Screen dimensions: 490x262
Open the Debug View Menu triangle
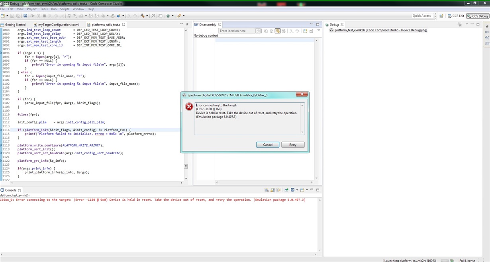(x=466, y=24)
